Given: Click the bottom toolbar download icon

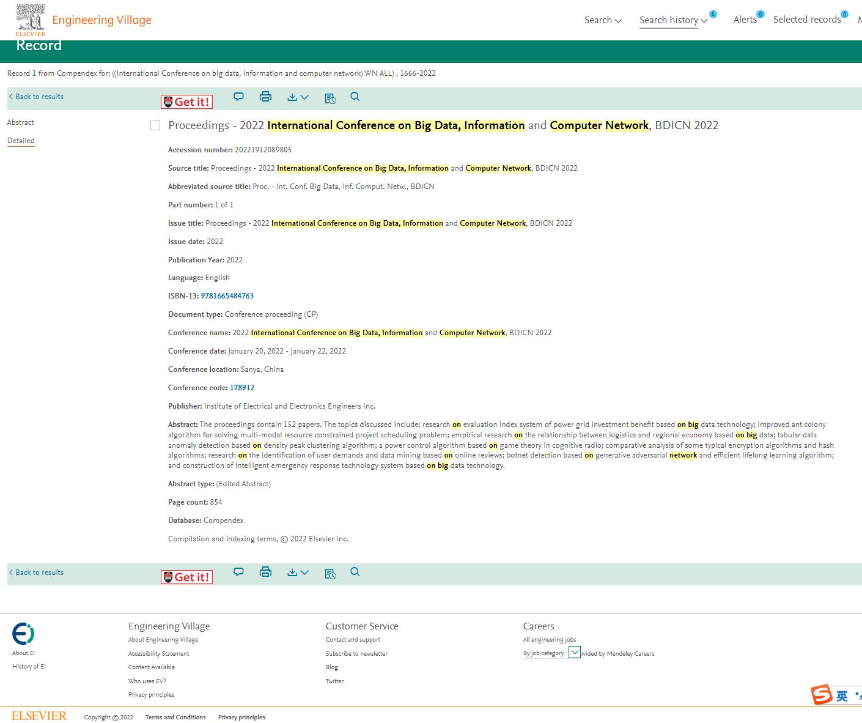Looking at the screenshot, I should click(x=292, y=573).
